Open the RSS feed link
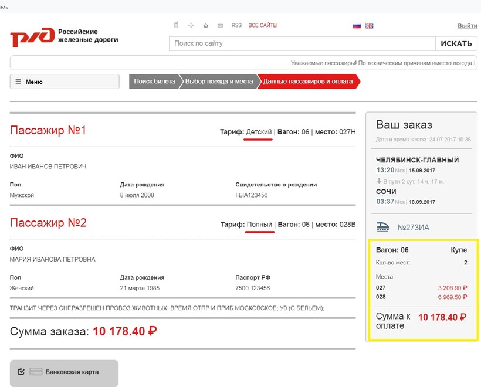Viewport: 481px width, 387px height. coord(236,26)
